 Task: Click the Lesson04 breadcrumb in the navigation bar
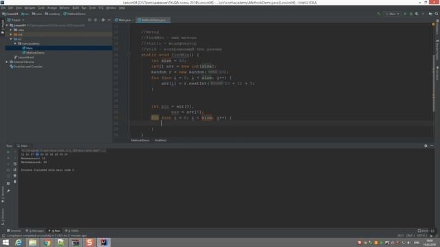tap(10, 14)
